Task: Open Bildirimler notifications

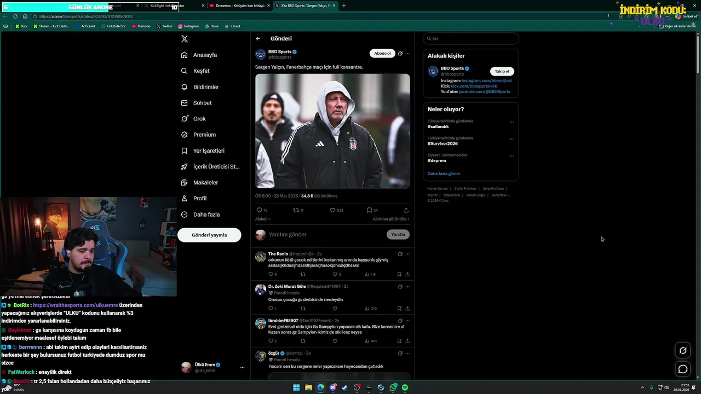Action: click(200, 87)
